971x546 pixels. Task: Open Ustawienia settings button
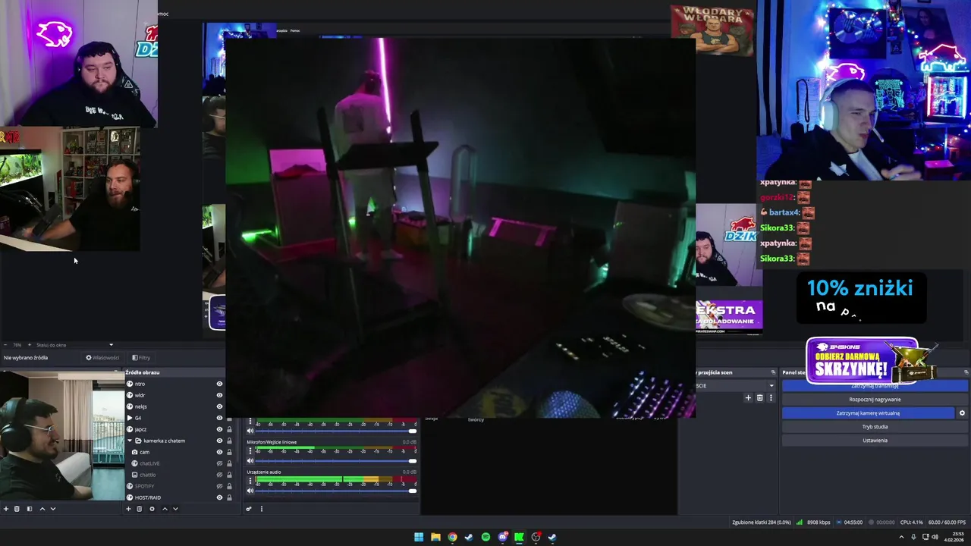click(875, 441)
